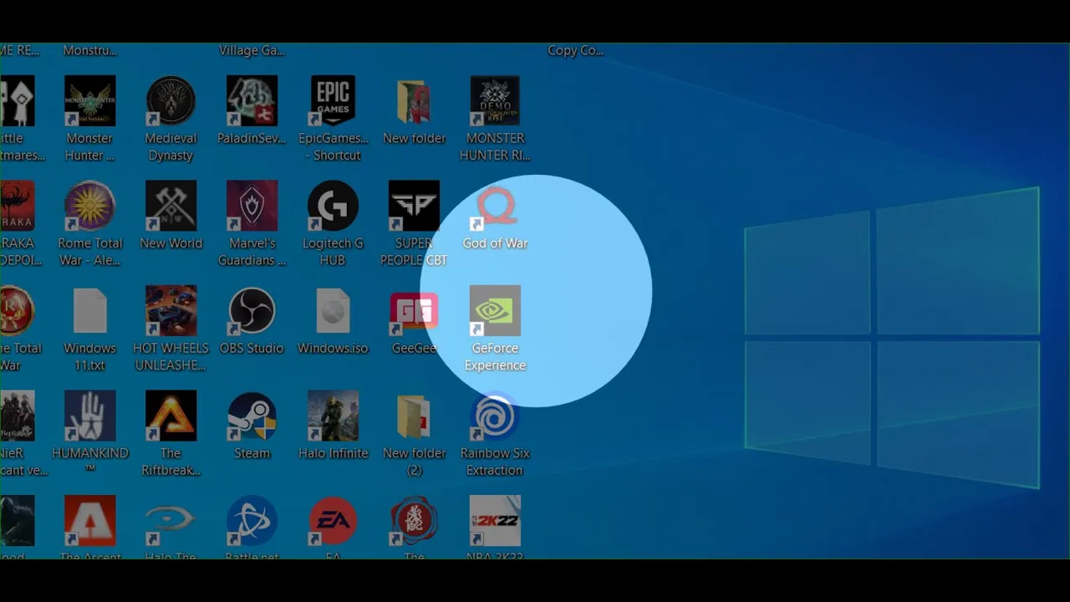Open the Little Nightmares shortcut
Image resolution: width=1070 pixels, height=602 pixels.
[x=17, y=101]
